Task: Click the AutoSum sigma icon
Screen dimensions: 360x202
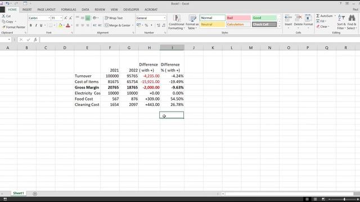Action: click(318, 16)
